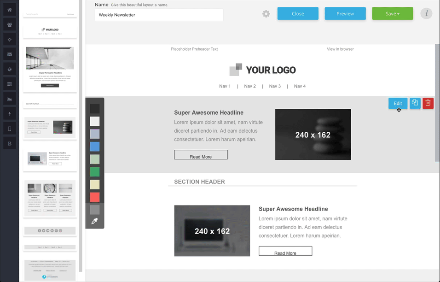Click the blue Edit block button
This screenshot has height=282, width=440.
tap(398, 103)
